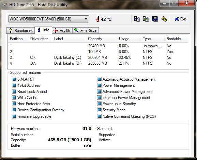This screenshot has height=160, width=197.
Task: Close the HD Tune window
Action: click(187, 3)
